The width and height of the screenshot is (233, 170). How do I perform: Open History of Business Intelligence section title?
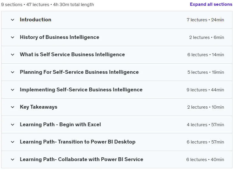[x=59, y=37]
